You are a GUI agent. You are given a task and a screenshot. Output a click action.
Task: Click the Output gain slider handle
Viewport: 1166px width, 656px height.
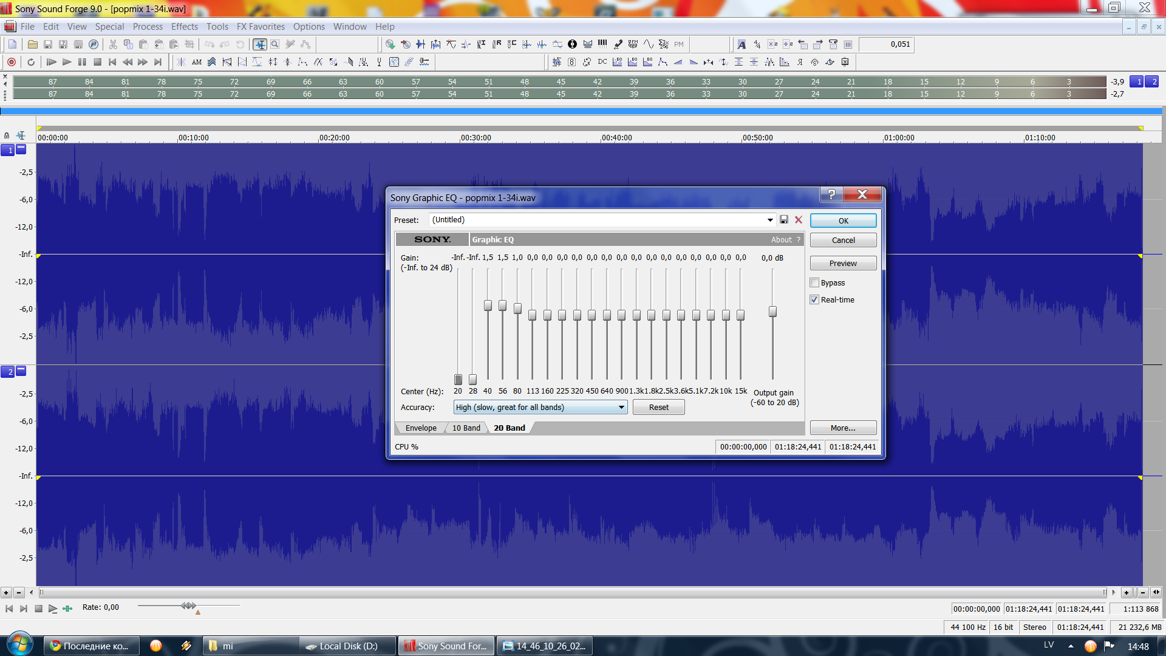772,312
